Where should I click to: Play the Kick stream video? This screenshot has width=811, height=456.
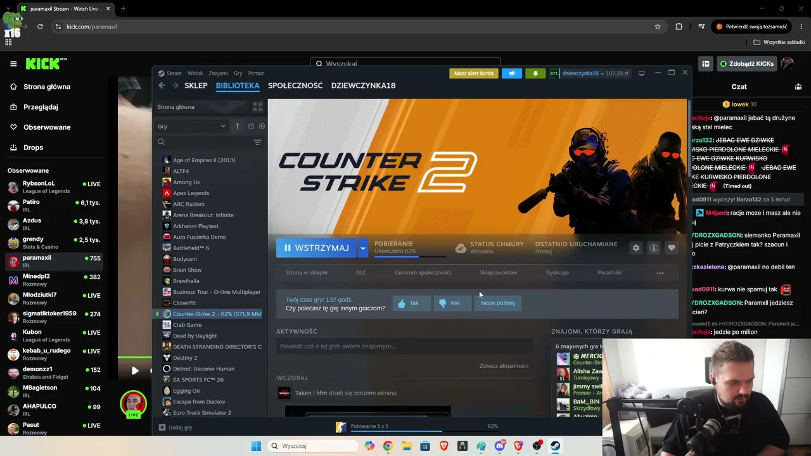[x=135, y=370]
